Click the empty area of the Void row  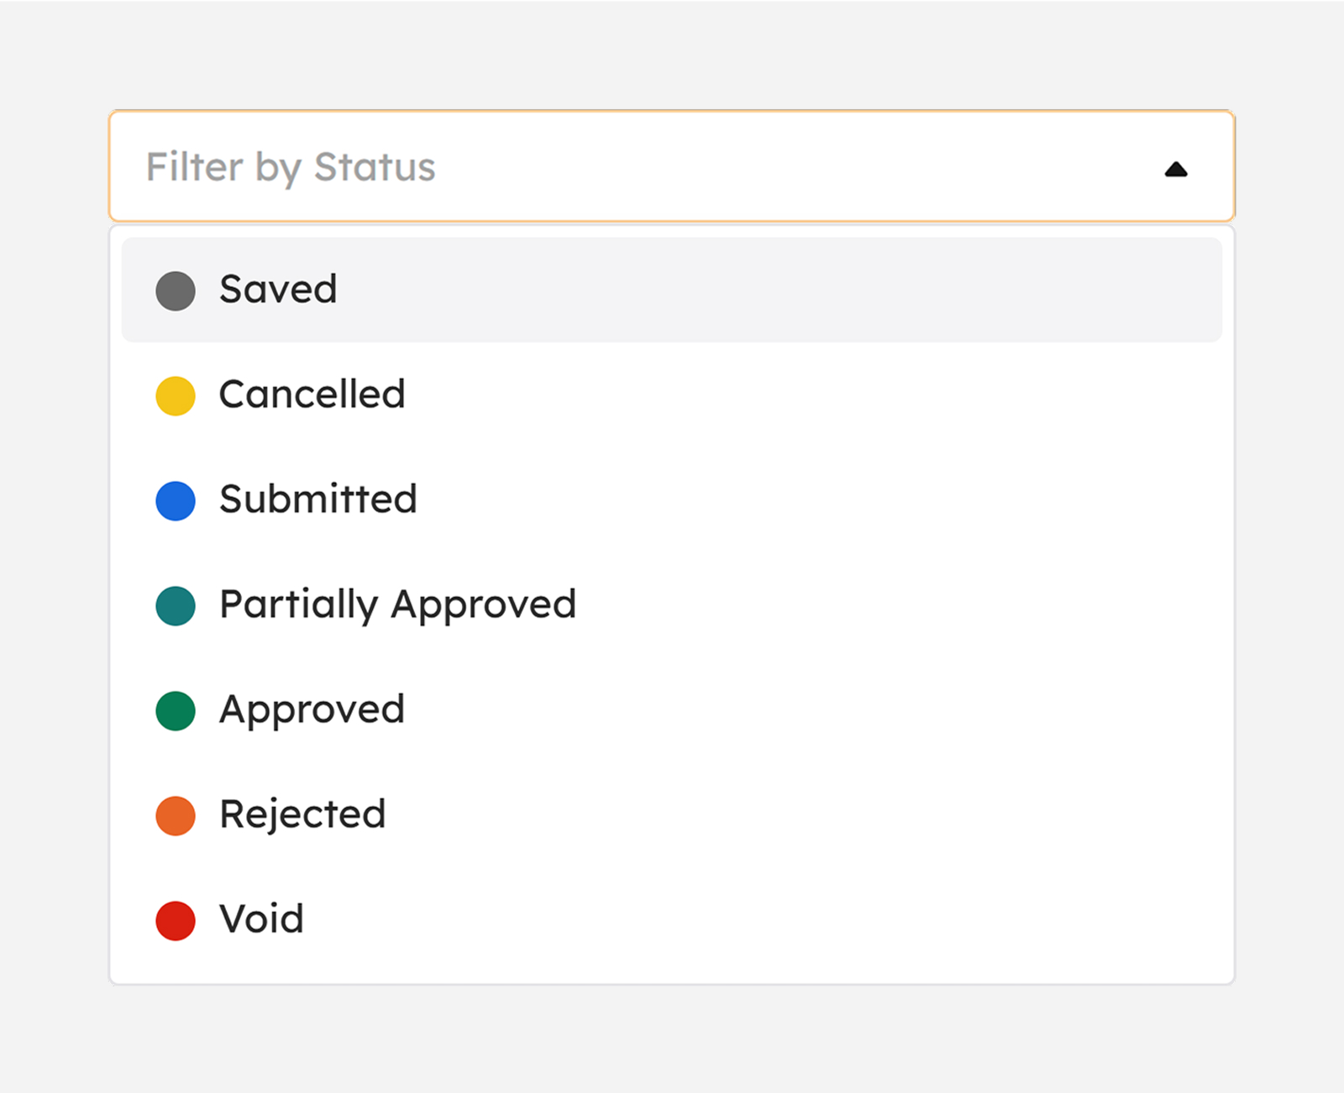click(756, 920)
